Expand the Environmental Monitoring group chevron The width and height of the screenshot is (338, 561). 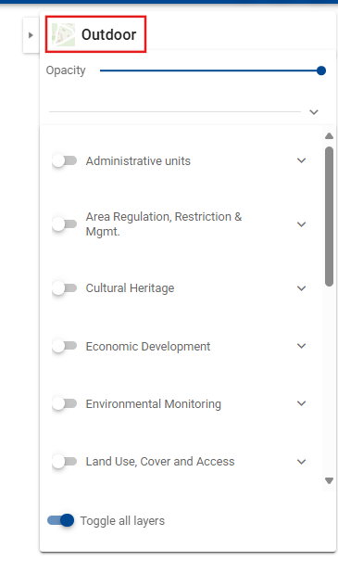click(302, 403)
